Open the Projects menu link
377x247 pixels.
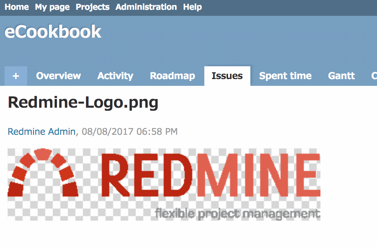pos(93,7)
